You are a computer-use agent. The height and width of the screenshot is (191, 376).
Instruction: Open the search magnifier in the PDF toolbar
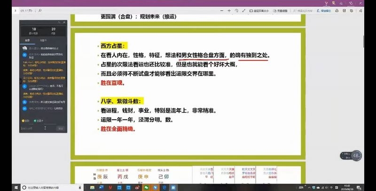point(40,11)
